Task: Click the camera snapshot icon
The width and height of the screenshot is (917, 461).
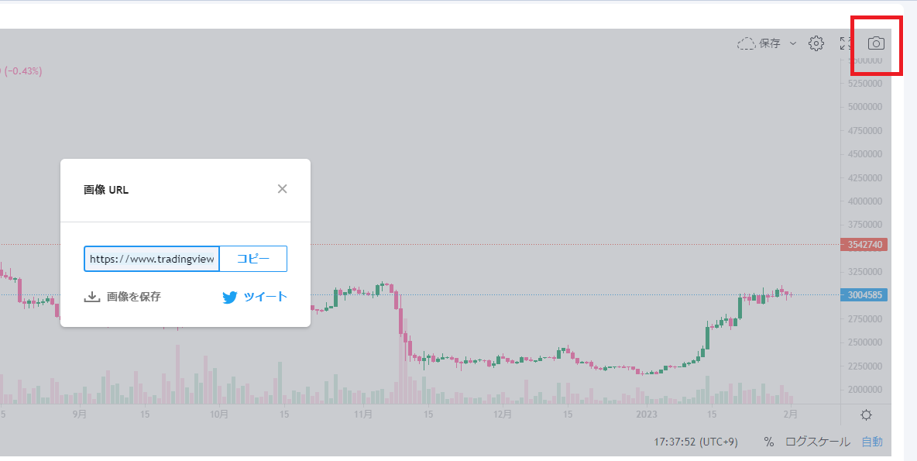Action: [x=876, y=43]
